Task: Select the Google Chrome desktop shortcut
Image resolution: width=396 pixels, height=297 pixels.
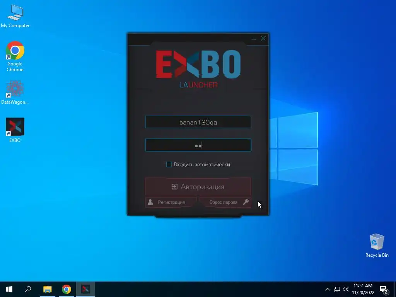Action: point(15,56)
